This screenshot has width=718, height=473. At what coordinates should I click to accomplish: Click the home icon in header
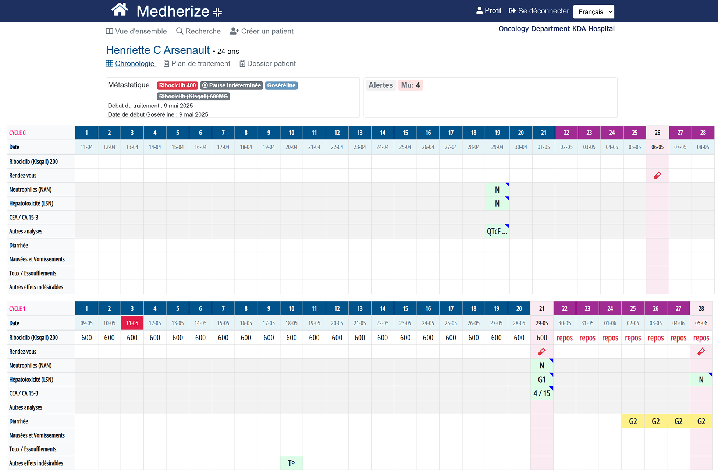tap(120, 10)
